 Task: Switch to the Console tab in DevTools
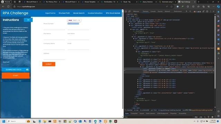(x=153, y=11)
